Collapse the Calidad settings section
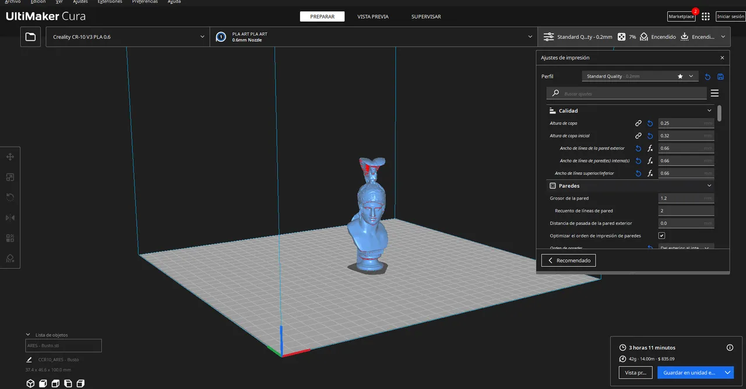The height and width of the screenshot is (389, 746). [x=709, y=111]
